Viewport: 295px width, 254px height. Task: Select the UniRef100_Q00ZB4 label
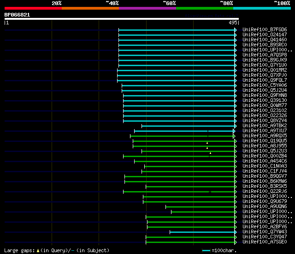[x=265, y=156]
